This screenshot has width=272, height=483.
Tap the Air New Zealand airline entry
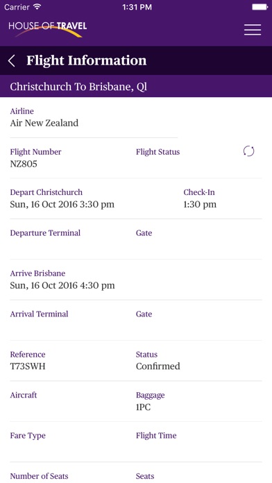[44, 123]
